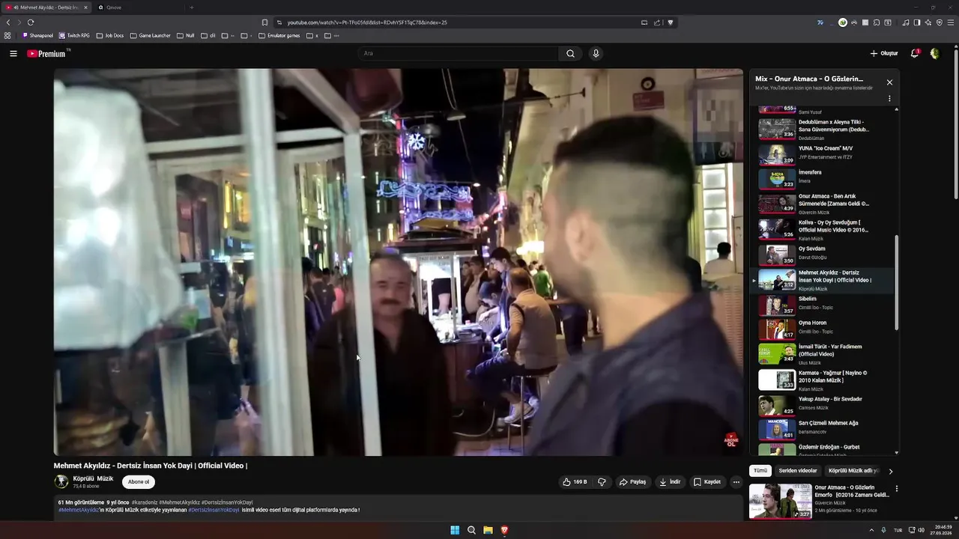This screenshot has width=959, height=539.
Task: Open browser extensions puzzle icon
Action: pyautogui.click(x=877, y=22)
